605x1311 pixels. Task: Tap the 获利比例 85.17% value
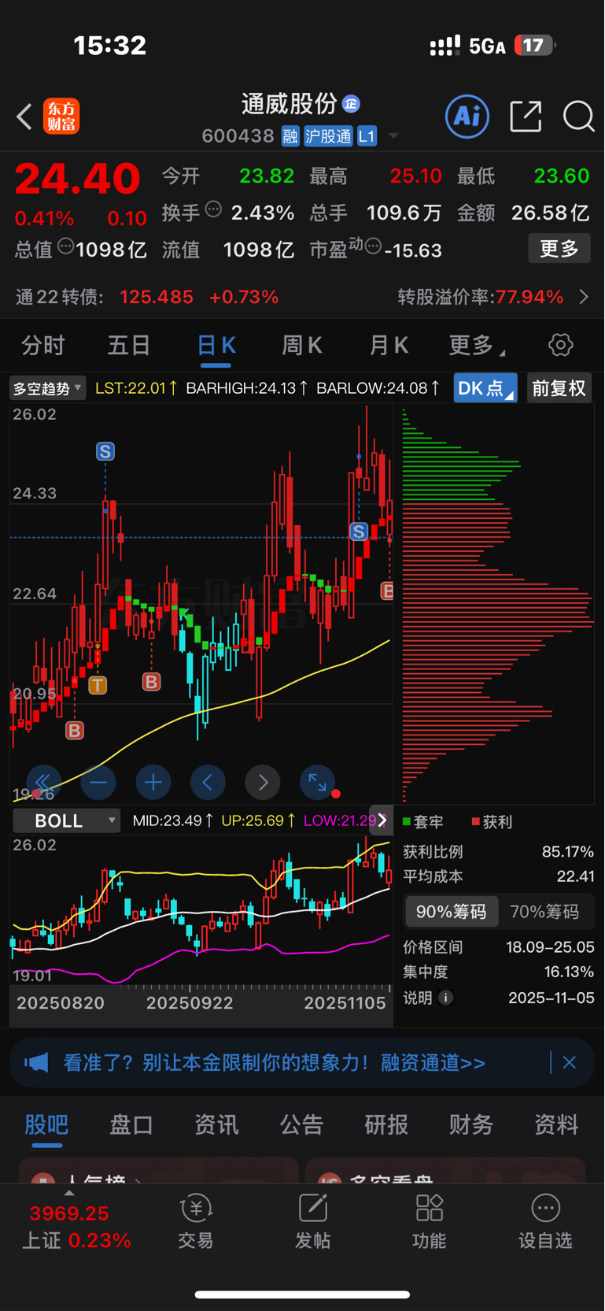point(567,852)
